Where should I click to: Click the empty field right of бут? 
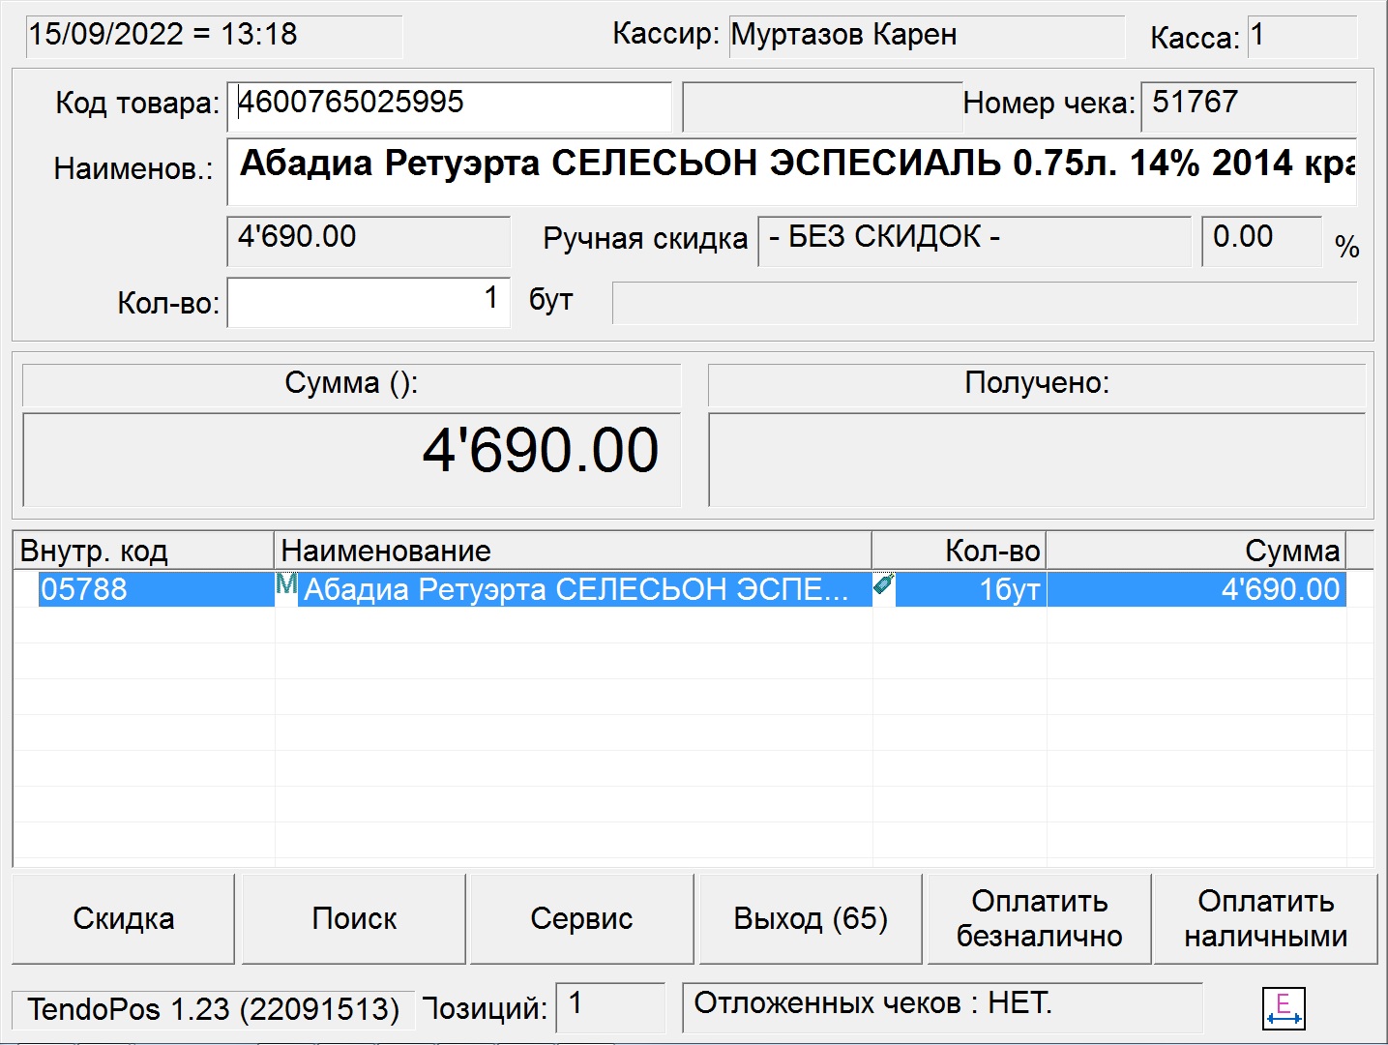click(985, 303)
